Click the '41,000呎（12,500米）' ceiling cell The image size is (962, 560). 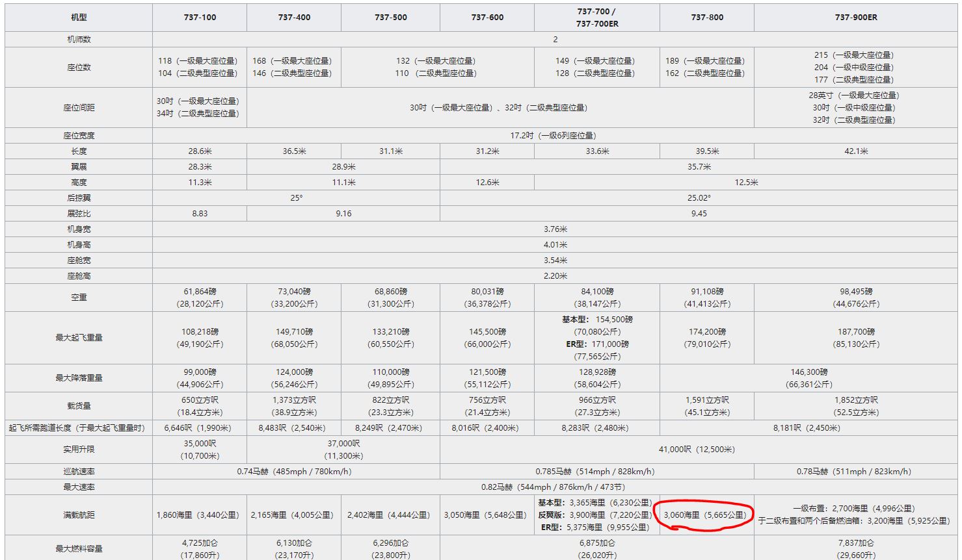click(x=699, y=449)
